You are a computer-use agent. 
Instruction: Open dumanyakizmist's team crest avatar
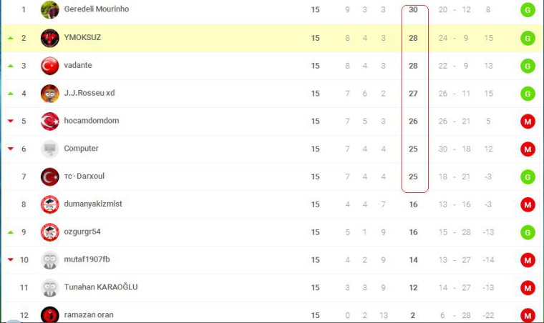49,204
